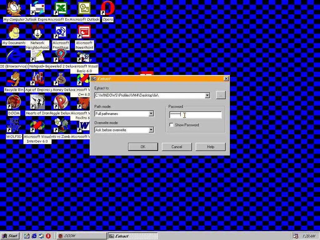Viewport: 320px width, 240px height.
Task: Click the system tray scheduler icon
Action: pyautogui.click(x=295, y=236)
